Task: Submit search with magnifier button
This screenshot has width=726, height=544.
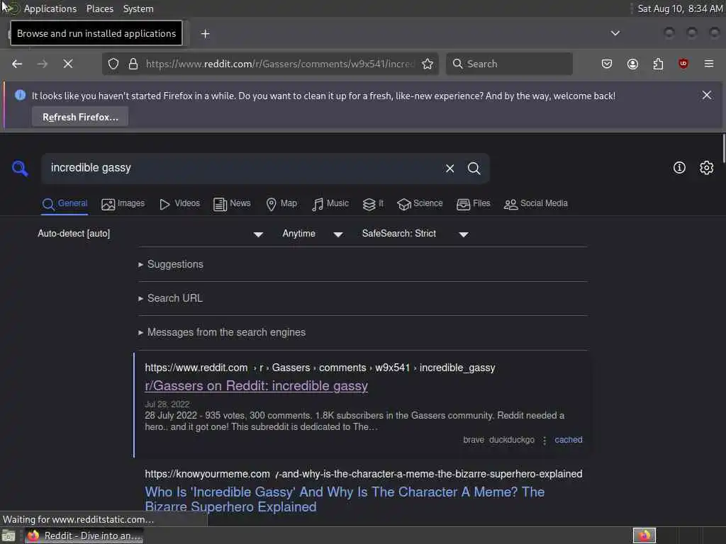Action: click(474, 169)
